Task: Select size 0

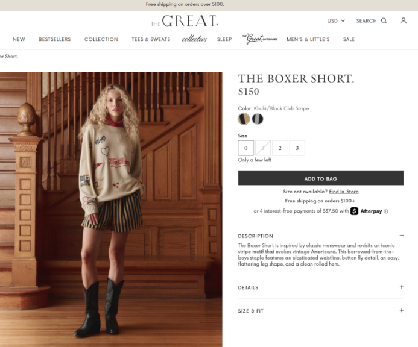Action: coord(245,148)
